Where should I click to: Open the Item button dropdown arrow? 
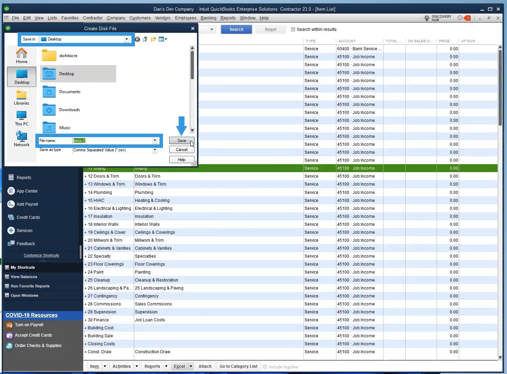104,366
